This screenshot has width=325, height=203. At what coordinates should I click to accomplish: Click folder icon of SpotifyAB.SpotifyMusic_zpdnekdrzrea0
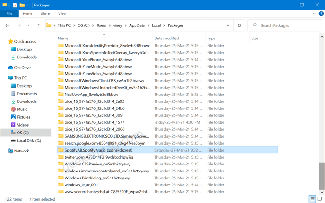click(x=61, y=150)
